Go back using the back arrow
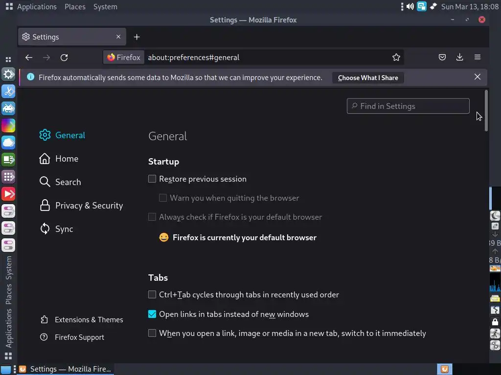501x375 pixels. pos(29,58)
